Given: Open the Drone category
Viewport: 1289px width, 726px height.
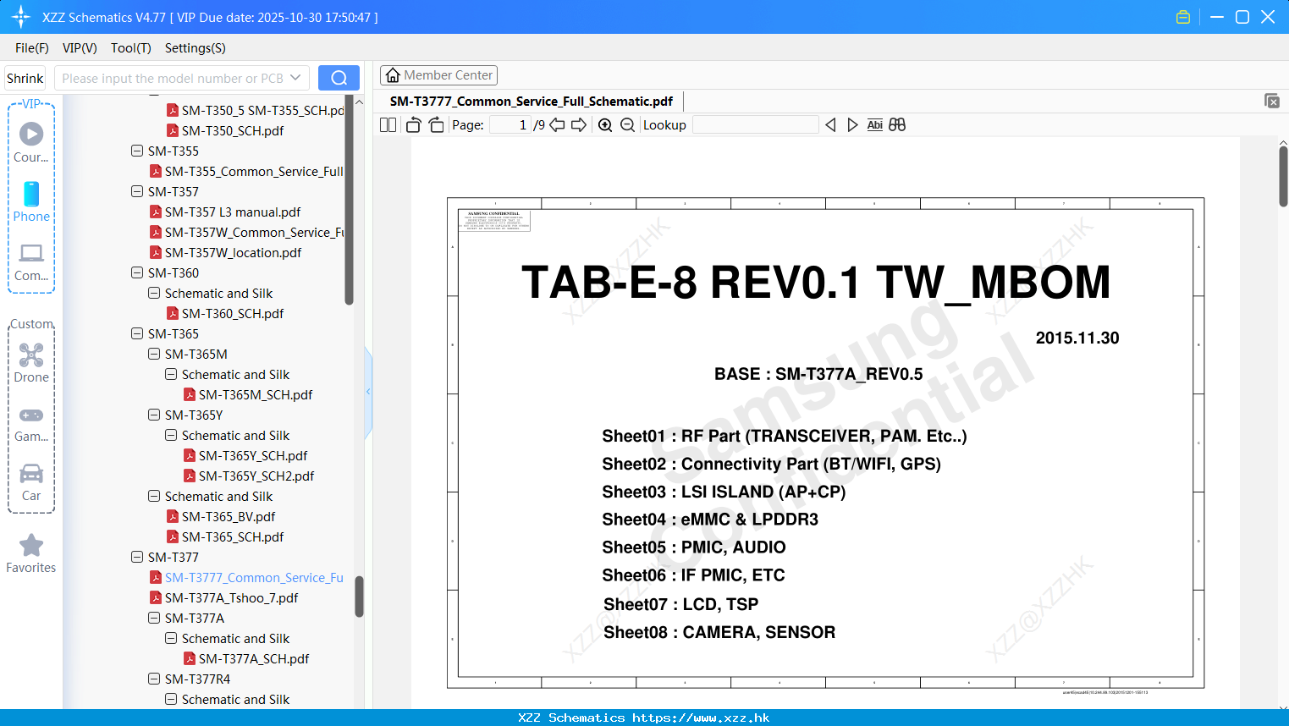Looking at the screenshot, I should pyautogui.click(x=31, y=363).
